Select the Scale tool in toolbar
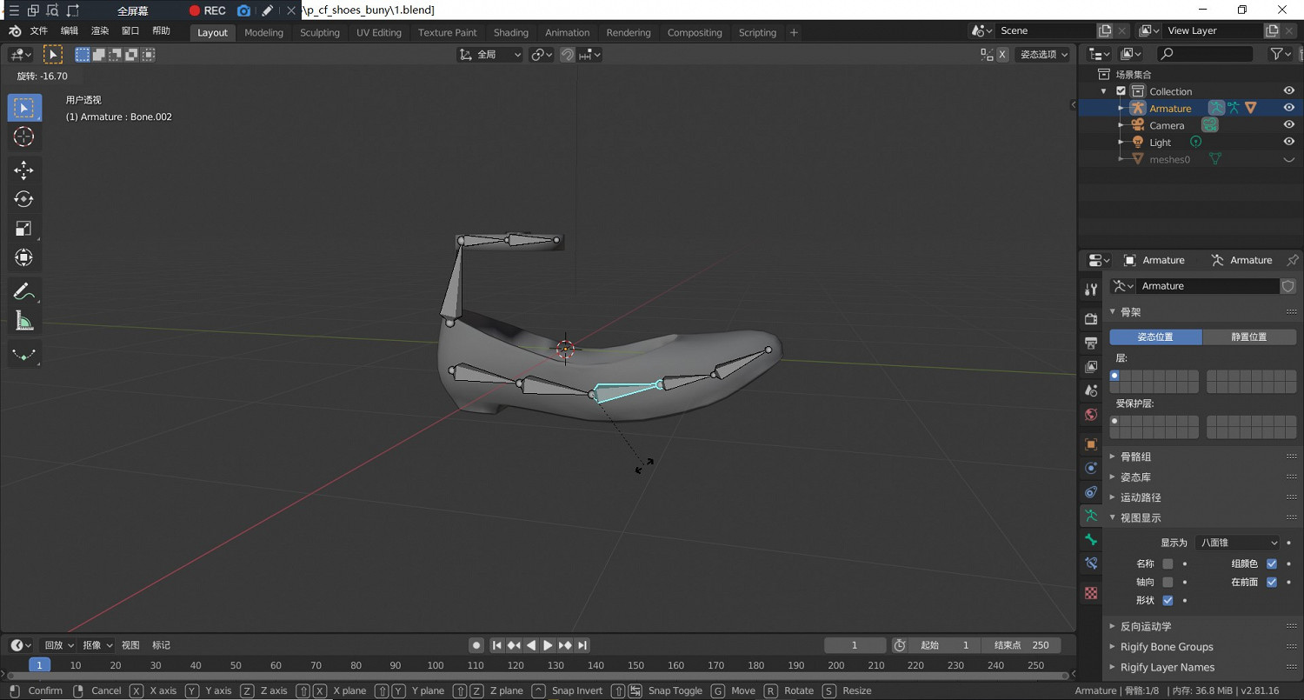This screenshot has height=700, width=1304. [23, 229]
